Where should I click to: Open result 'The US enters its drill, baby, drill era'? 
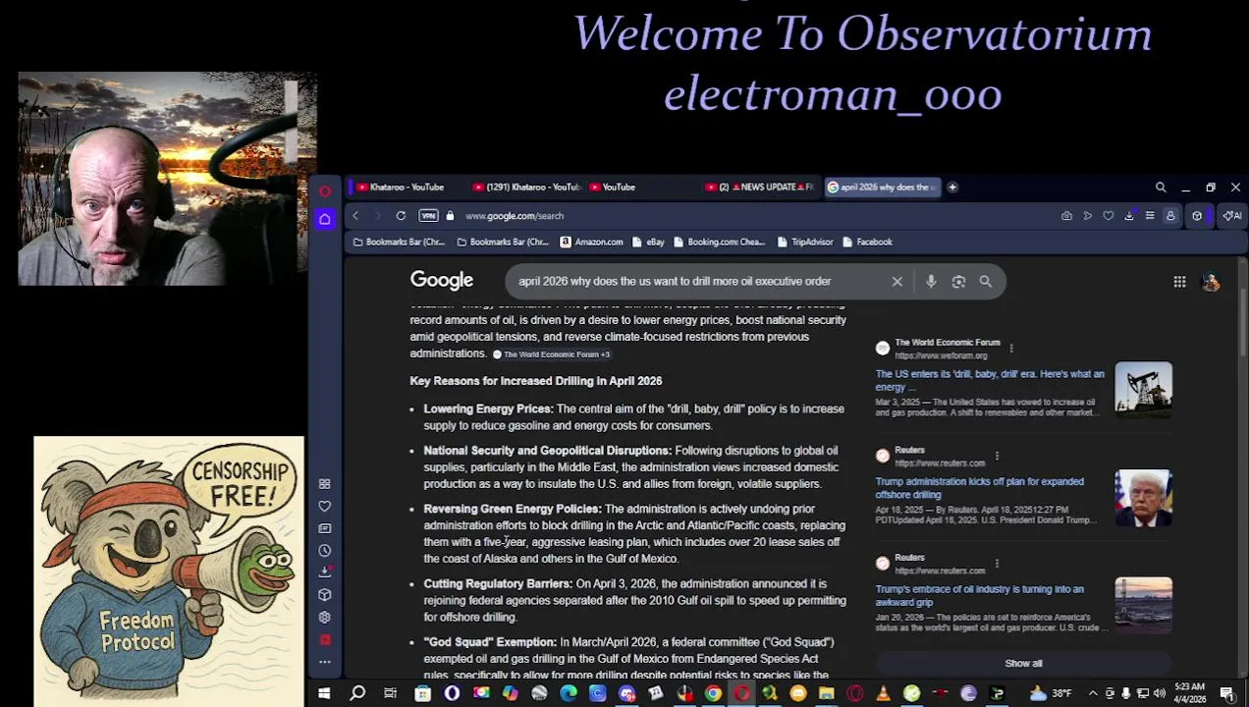pyautogui.click(x=990, y=380)
